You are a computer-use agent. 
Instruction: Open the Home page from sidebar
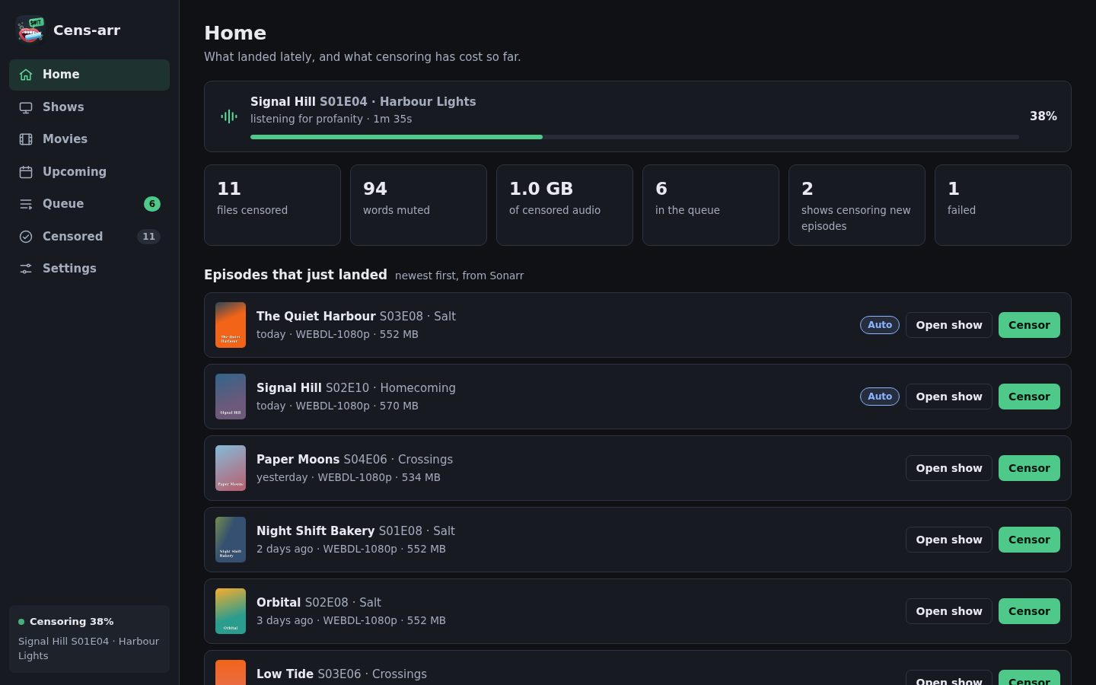click(x=89, y=75)
